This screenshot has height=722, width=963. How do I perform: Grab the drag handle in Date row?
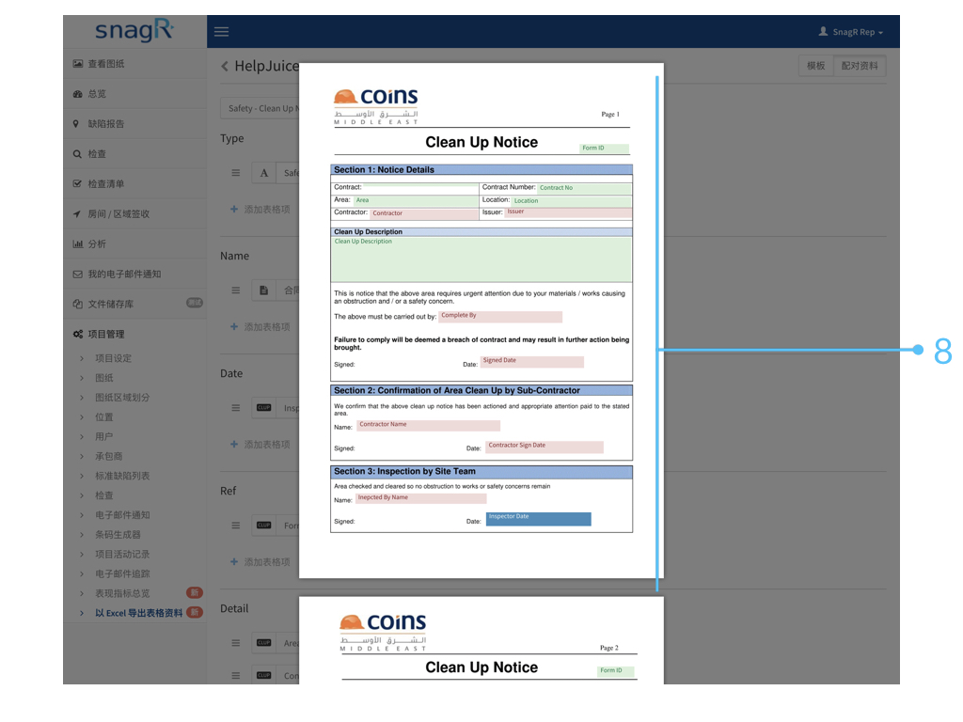pyautogui.click(x=236, y=408)
